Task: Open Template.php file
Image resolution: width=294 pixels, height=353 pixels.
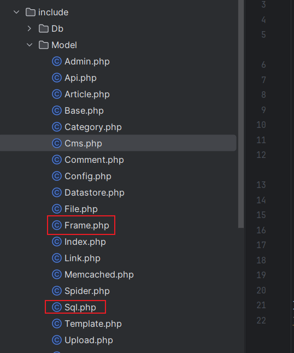Action: click(x=93, y=323)
